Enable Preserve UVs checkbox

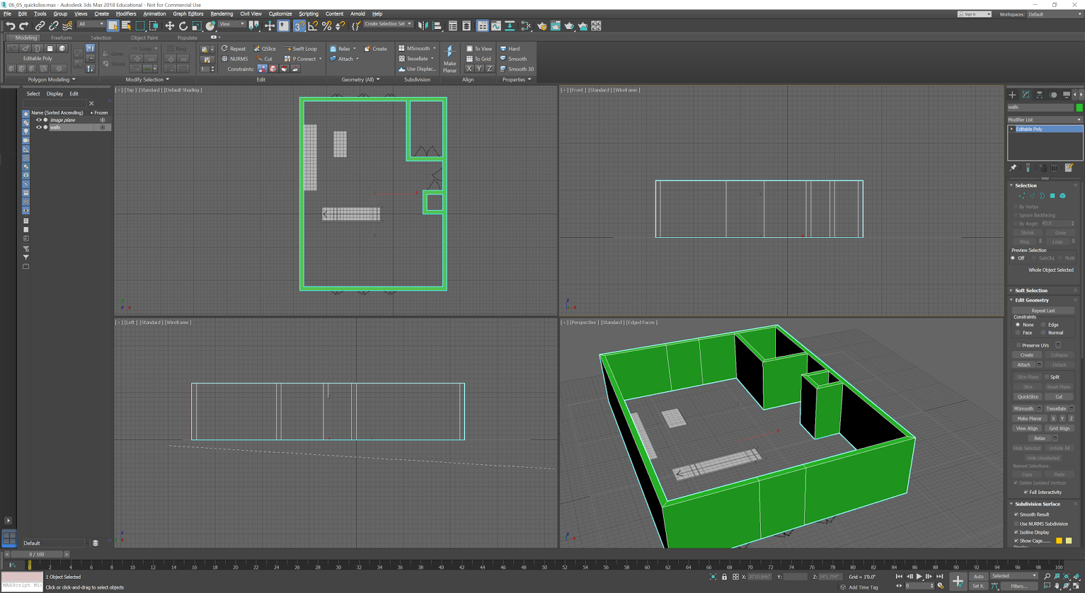[x=1019, y=346]
